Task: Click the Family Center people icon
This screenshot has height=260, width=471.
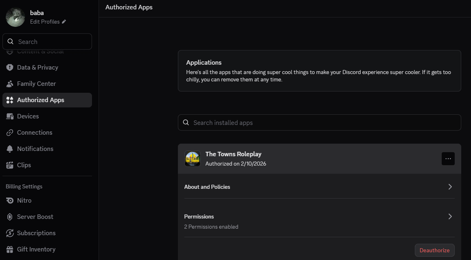Action: point(10,84)
